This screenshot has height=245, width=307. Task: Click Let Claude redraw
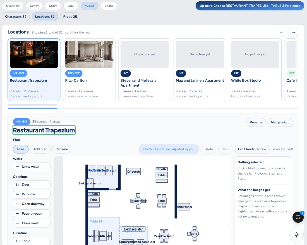[252, 149]
